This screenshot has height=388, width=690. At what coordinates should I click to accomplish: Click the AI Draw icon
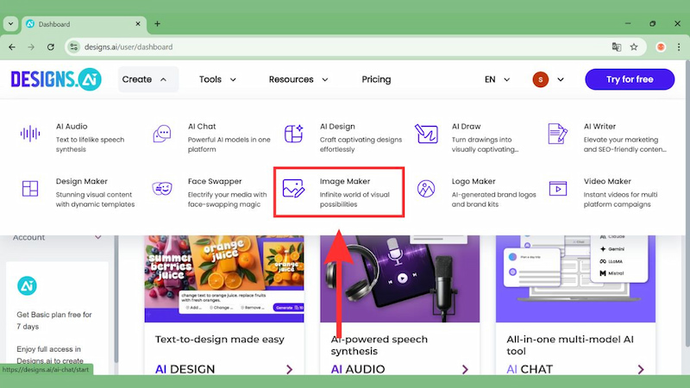pos(426,134)
